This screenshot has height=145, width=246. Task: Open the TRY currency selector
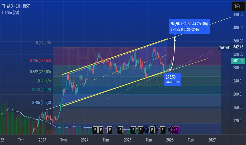tap(238, 6)
